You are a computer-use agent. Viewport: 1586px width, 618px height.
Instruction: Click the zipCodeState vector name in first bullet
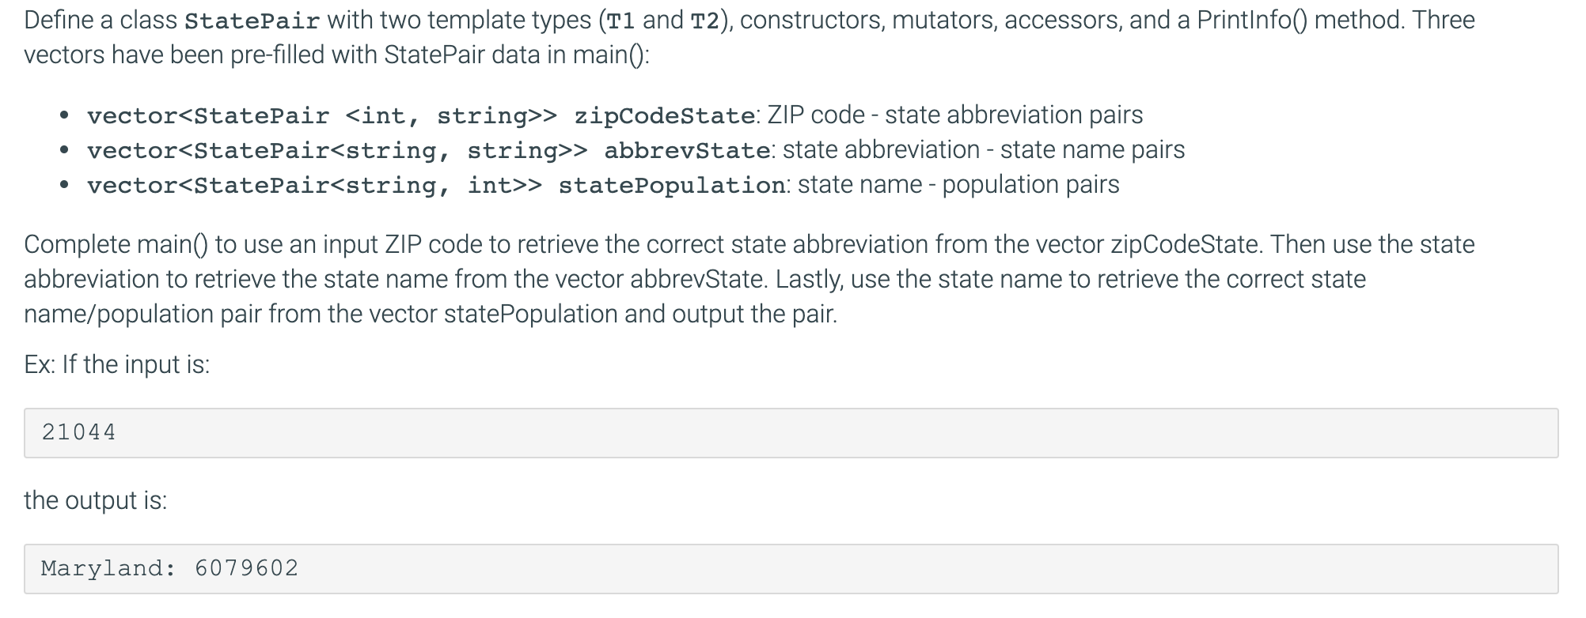[664, 116]
